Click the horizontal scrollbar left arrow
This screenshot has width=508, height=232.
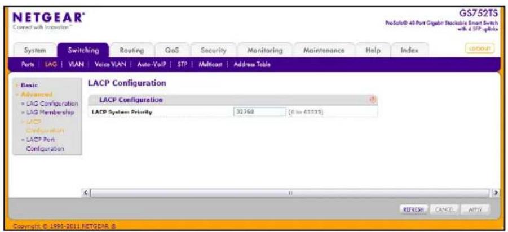coord(86,193)
